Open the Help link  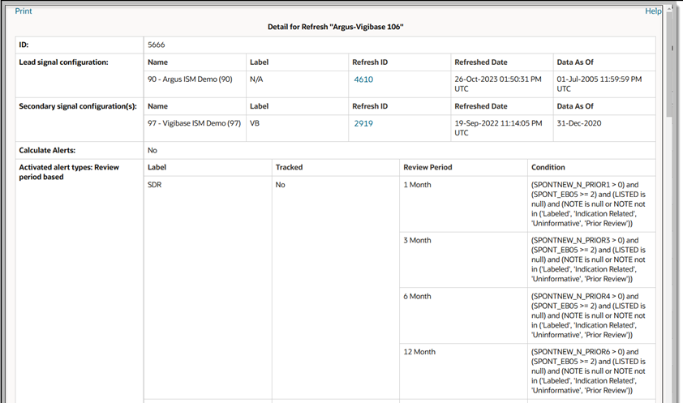(653, 11)
